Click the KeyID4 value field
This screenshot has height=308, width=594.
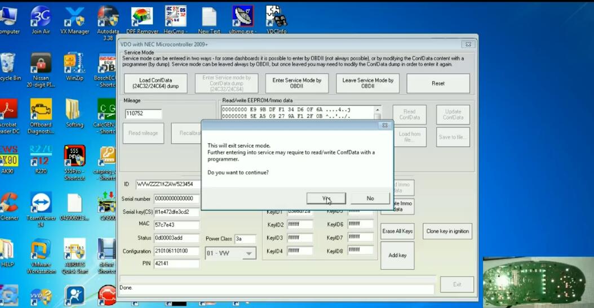click(x=300, y=251)
